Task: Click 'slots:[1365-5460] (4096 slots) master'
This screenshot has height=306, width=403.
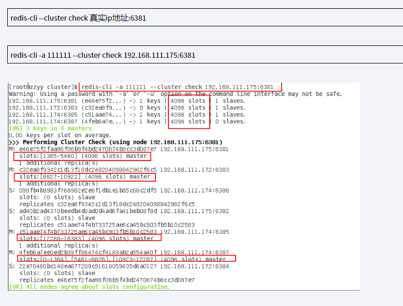Action: [83, 156]
